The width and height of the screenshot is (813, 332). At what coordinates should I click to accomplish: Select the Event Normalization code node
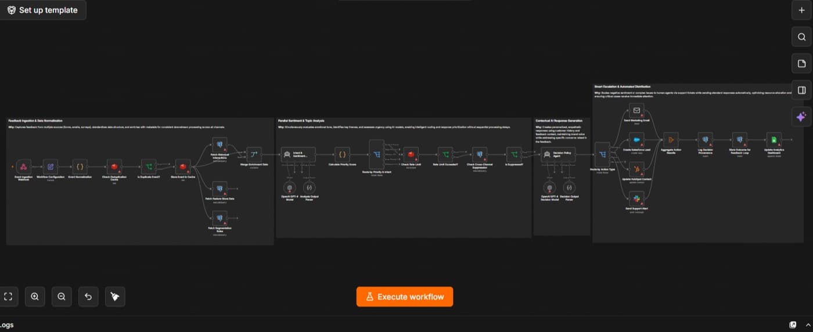(80, 167)
